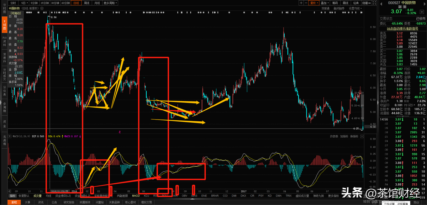Viewport: 427px width, 205px height.
Task: Switch to 60分钟 period
Action: click(x=65, y=3)
